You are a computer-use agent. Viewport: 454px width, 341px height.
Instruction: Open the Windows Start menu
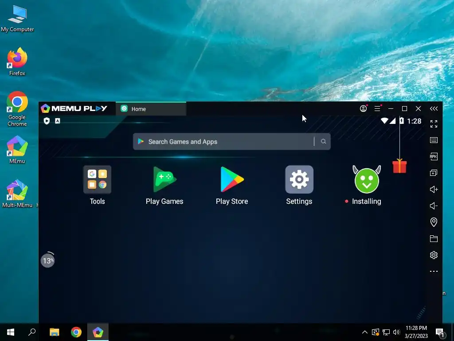coord(11,332)
